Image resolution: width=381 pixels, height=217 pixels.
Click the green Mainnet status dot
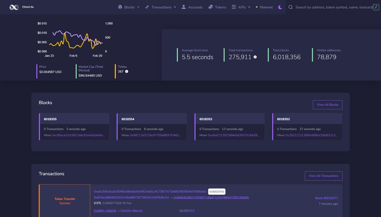pos(257,7)
